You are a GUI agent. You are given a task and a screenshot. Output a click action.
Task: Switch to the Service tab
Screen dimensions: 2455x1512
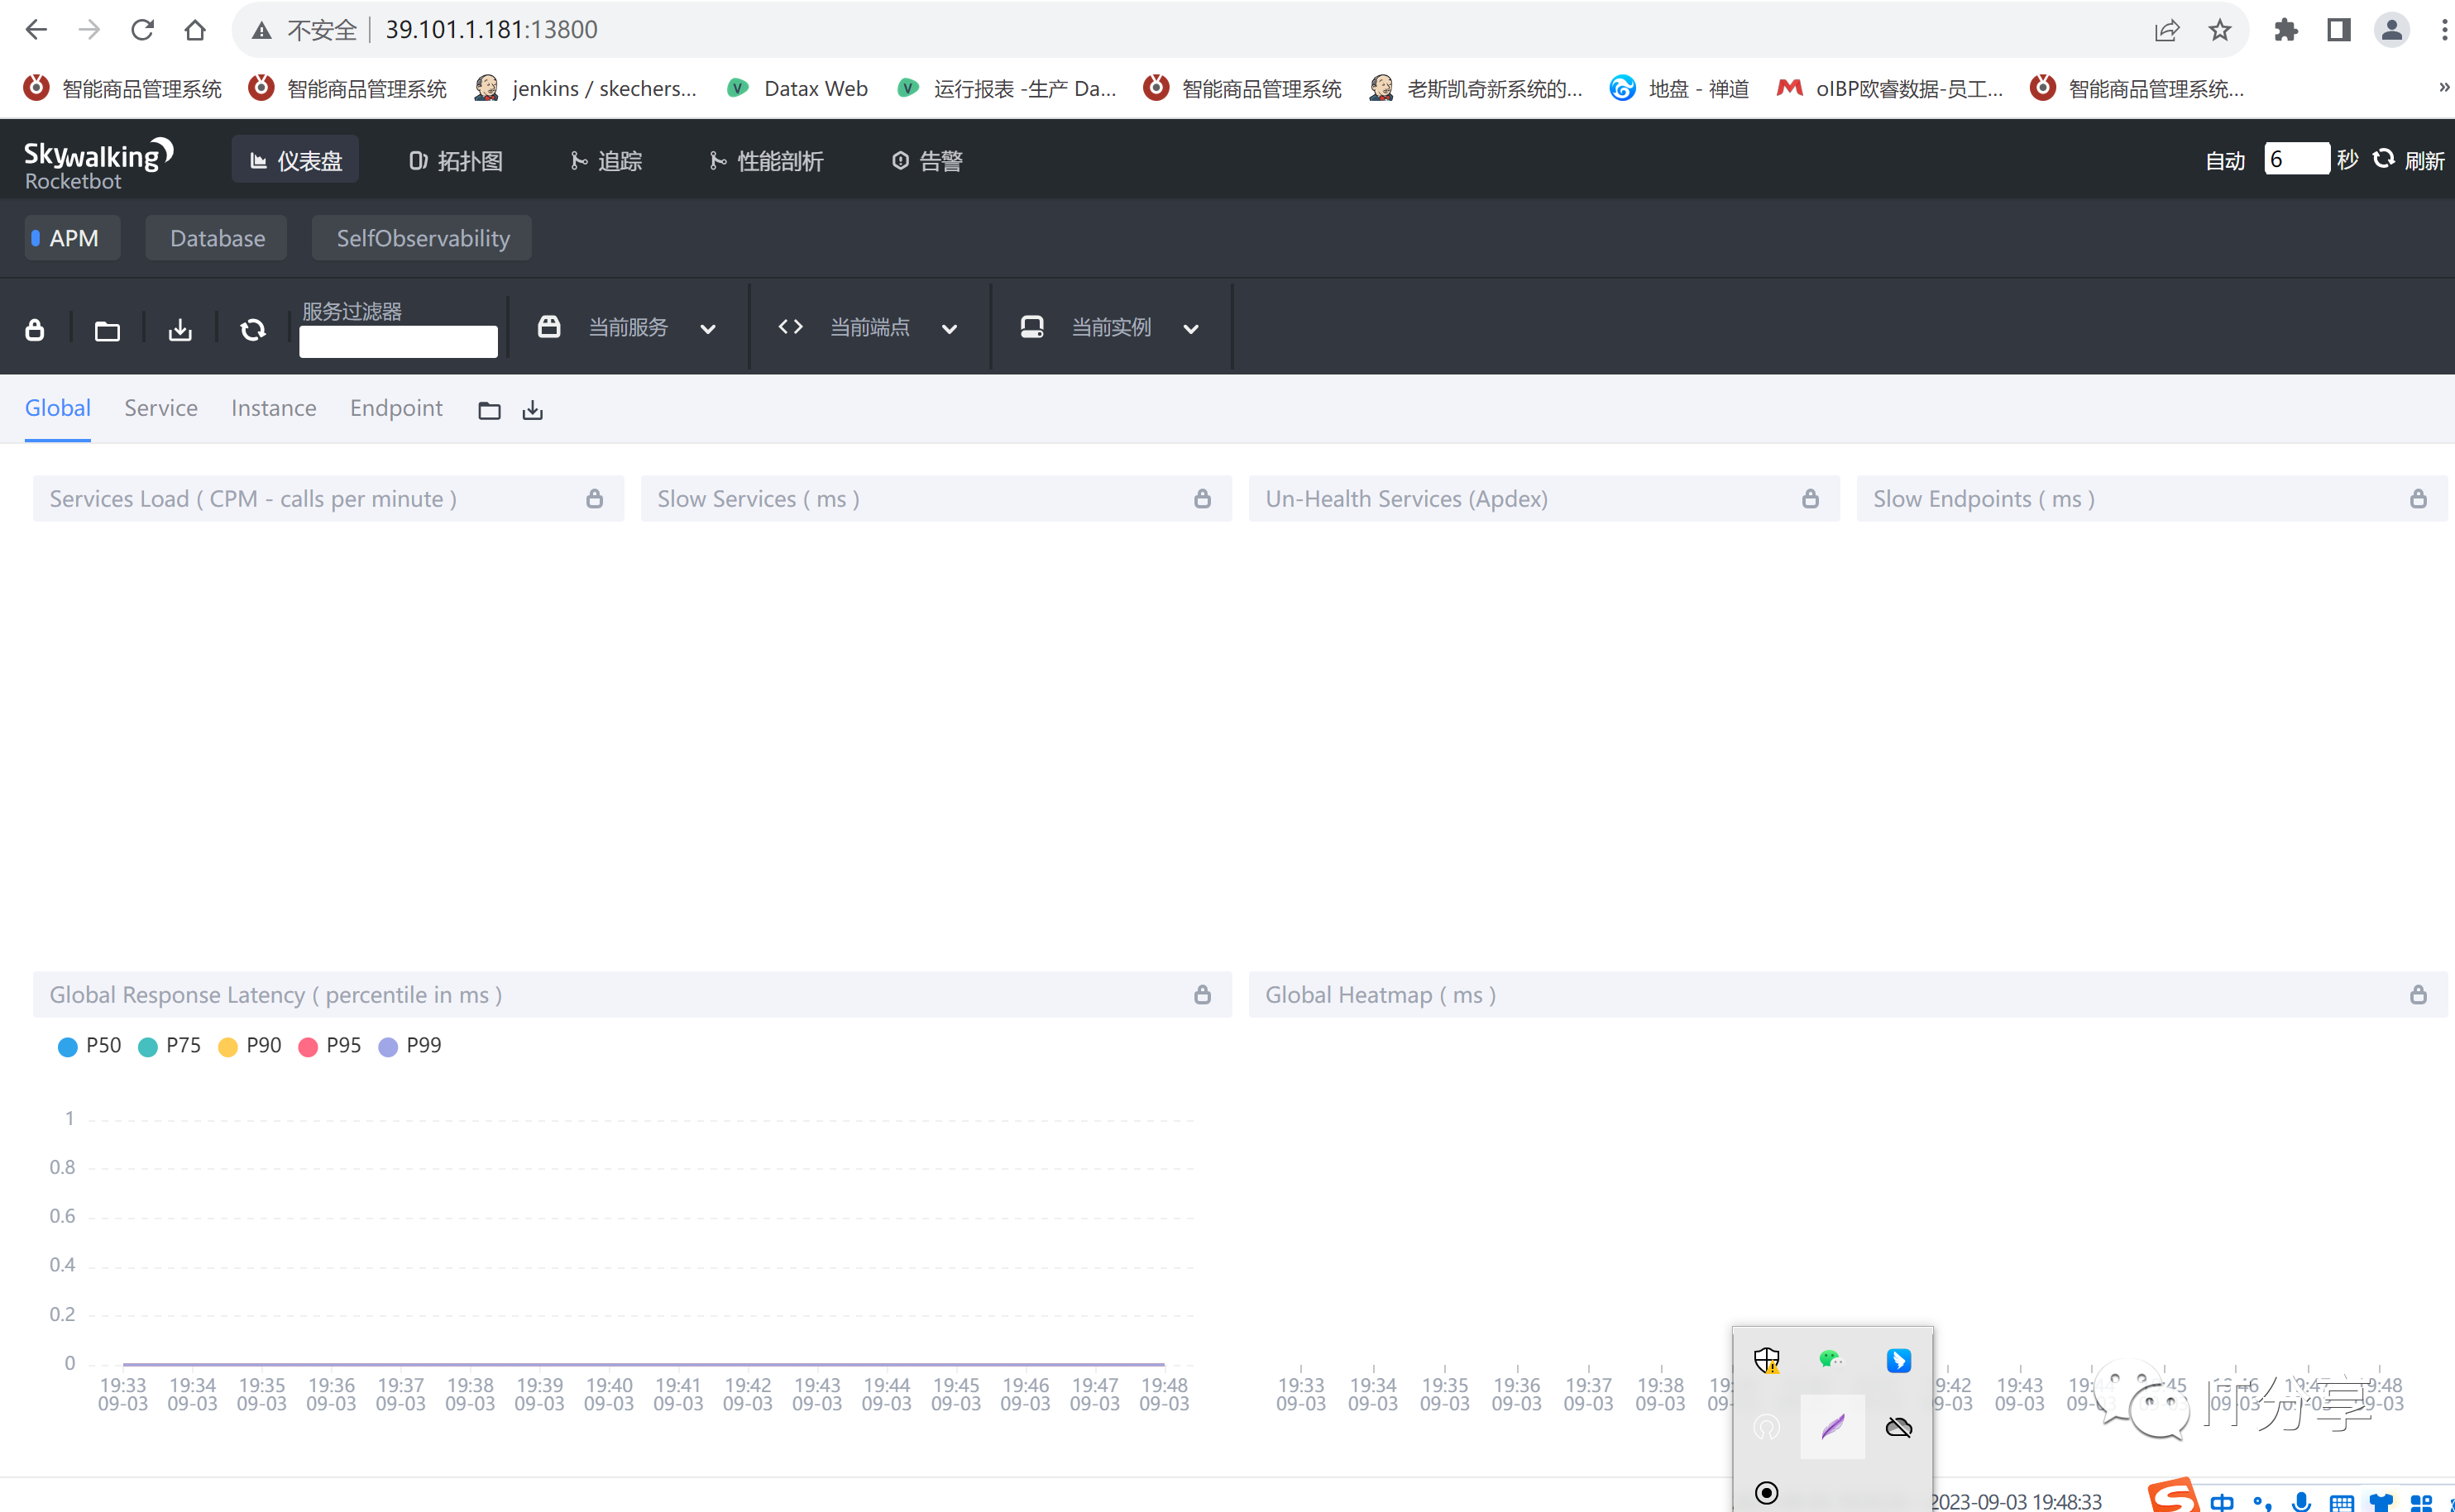161,408
